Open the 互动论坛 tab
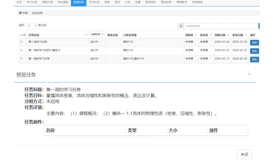 [x=94, y=2]
